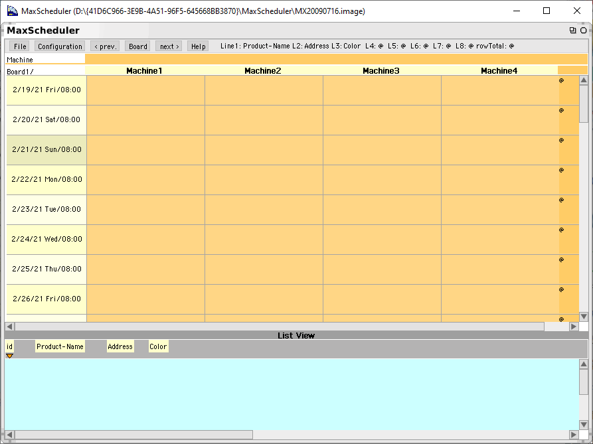Click the List View header bar
Viewport: 593px width, 444px height.
tap(296, 336)
